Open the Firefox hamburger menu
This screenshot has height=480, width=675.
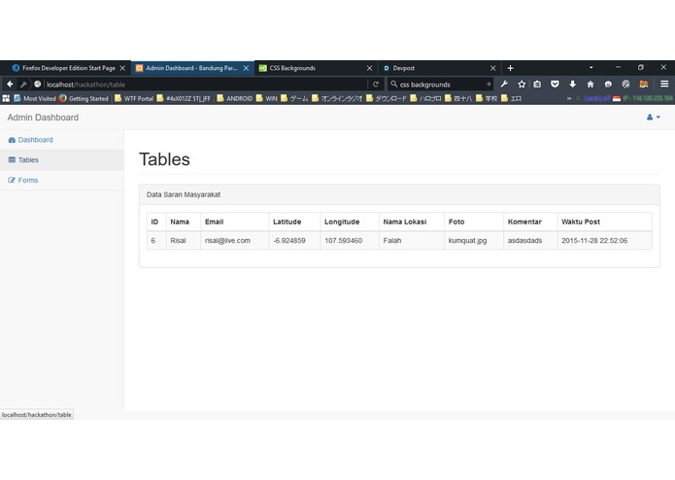point(664,84)
